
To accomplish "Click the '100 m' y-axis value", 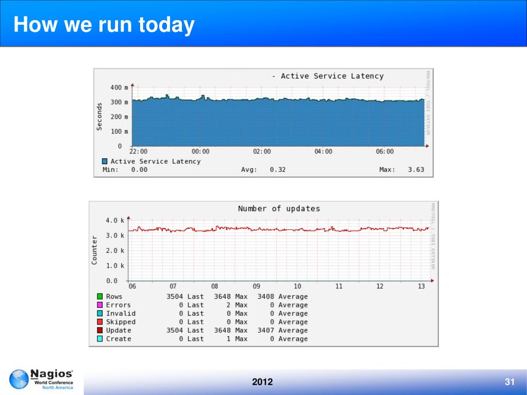I will [120, 131].
